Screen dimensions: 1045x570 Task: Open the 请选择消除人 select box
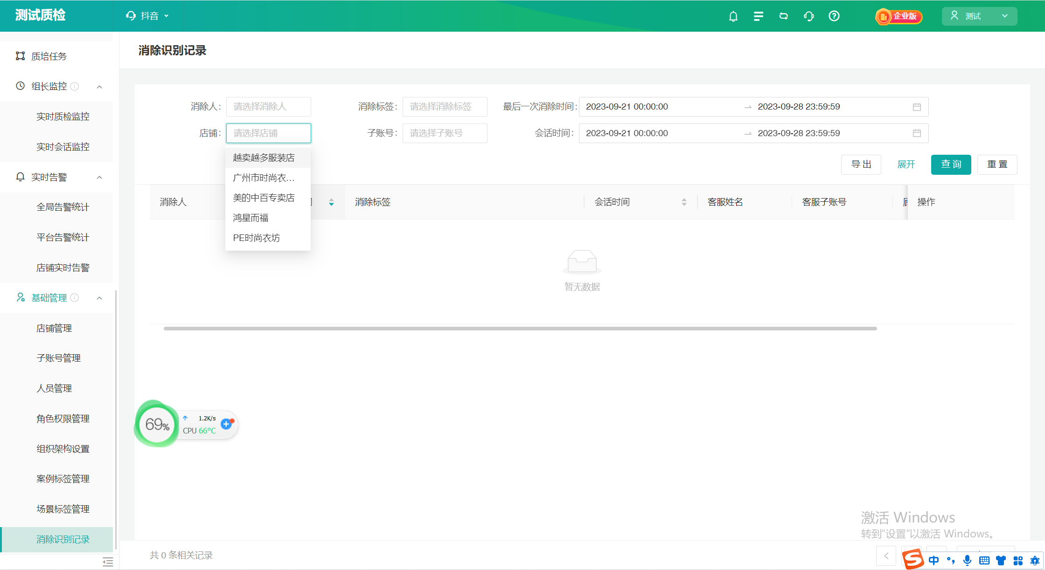269,107
